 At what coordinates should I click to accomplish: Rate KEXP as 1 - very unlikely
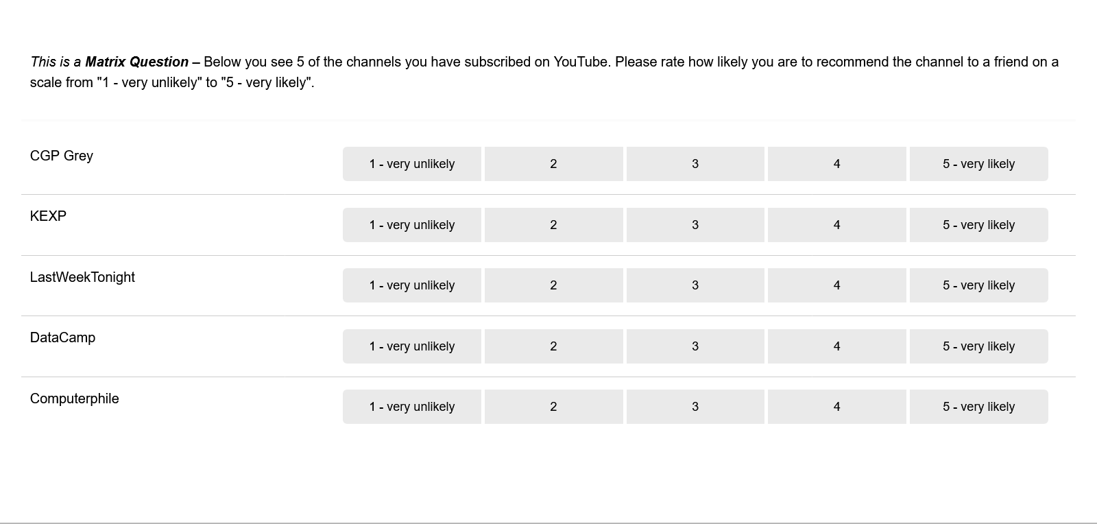tap(411, 224)
